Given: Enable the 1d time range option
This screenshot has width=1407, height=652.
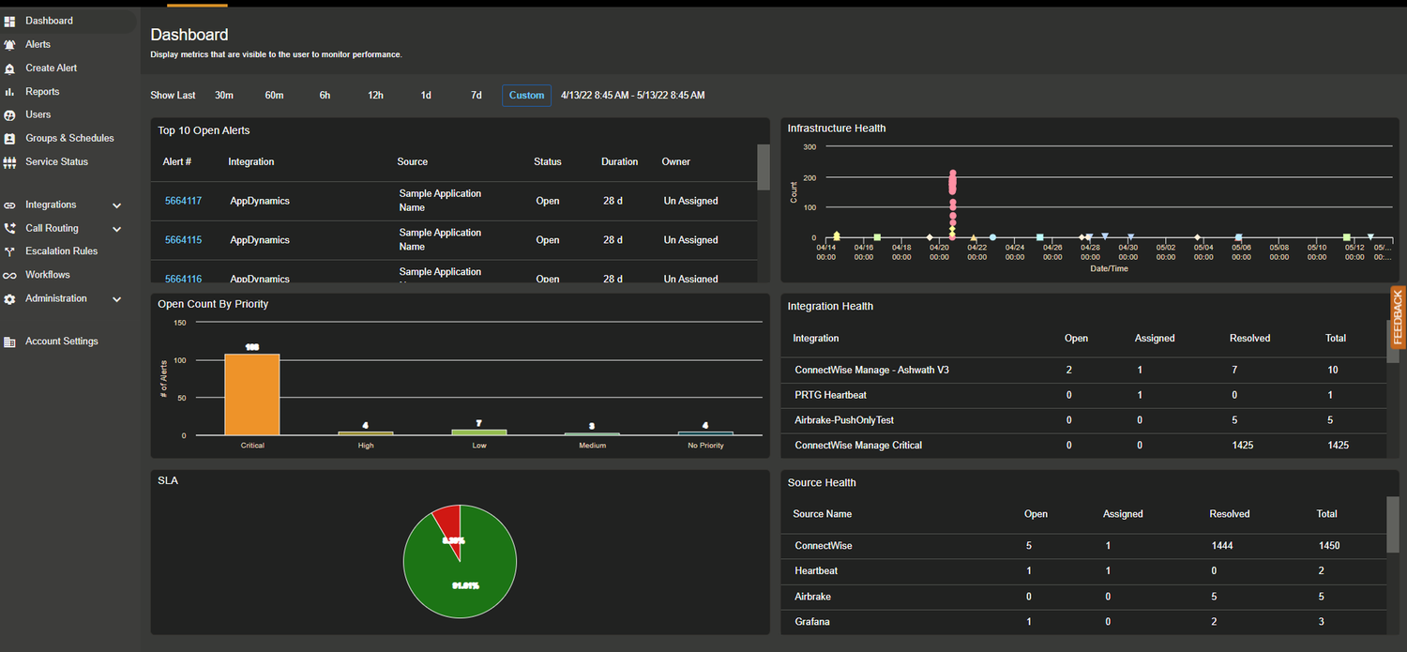Looking at the screenshot, I should point(425,95).
